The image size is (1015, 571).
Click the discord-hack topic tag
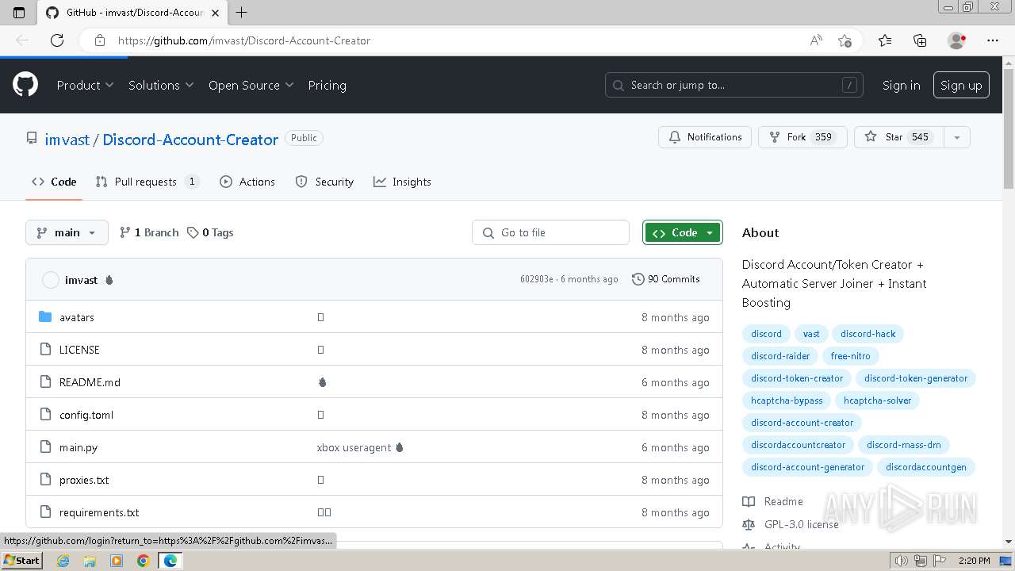coord(868,334)
